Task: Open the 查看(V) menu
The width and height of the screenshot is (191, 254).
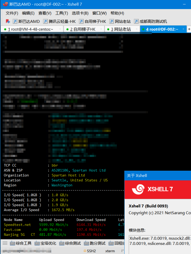Action: click(45, 13)
